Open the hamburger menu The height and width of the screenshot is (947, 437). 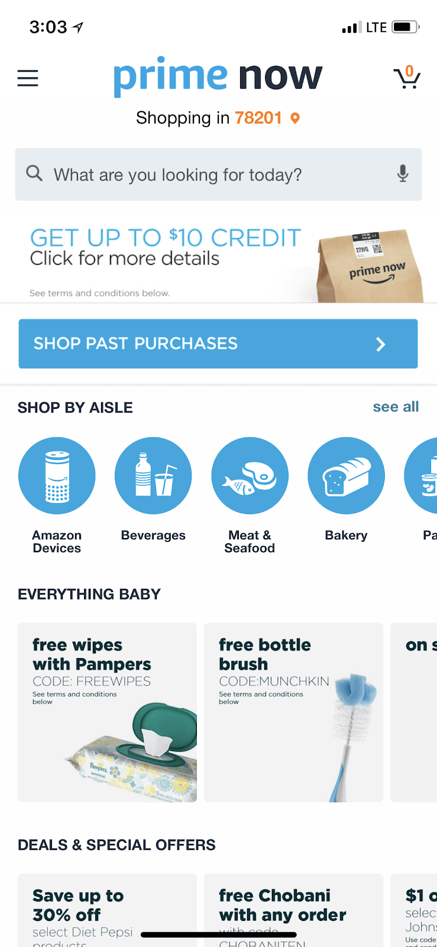[28, 78]
